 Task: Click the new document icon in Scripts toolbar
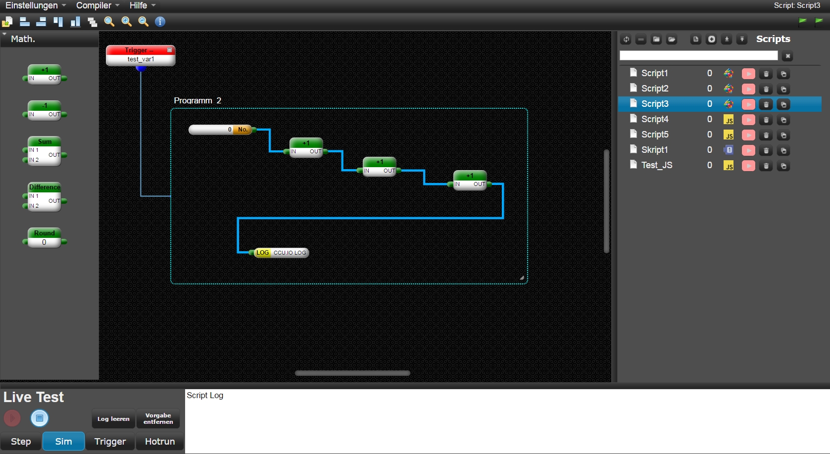[696, 40]
